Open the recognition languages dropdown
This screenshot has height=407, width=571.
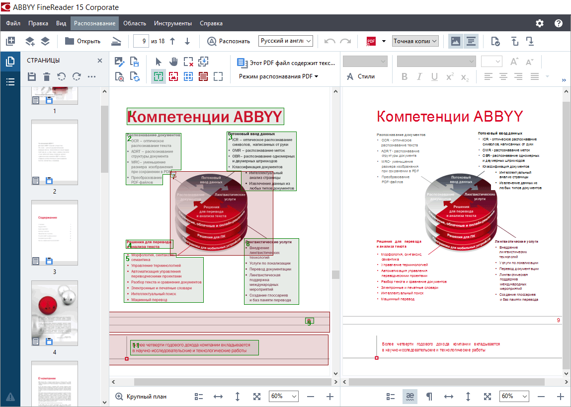tap(285, 41)
